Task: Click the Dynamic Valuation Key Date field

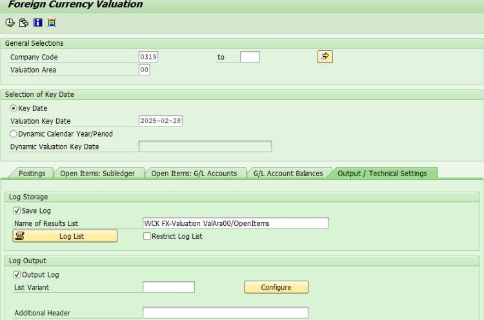Action: (x=205, y=146)
